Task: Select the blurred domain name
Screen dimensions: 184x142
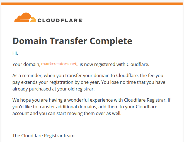Action: click(x=59, y=64)
